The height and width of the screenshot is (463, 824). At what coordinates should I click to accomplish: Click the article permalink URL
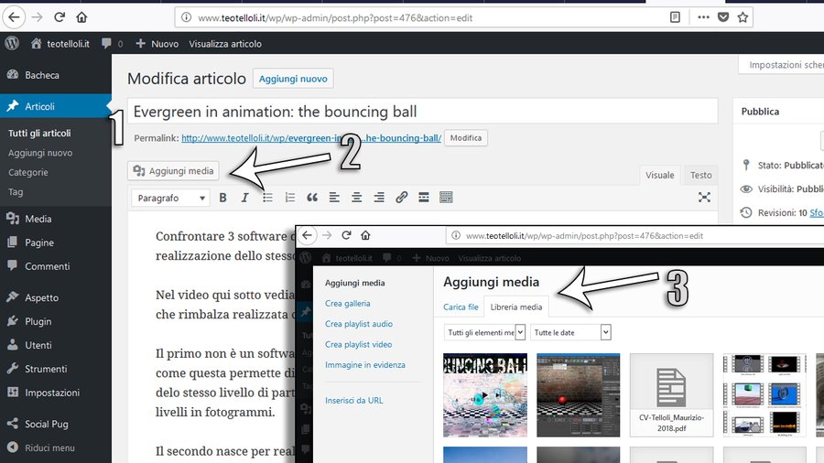[x=311, y=138]
